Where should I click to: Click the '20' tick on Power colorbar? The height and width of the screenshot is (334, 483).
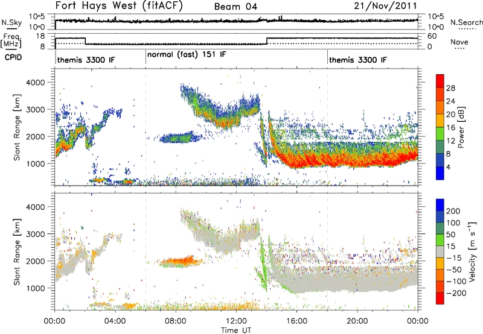pos(450,115)
